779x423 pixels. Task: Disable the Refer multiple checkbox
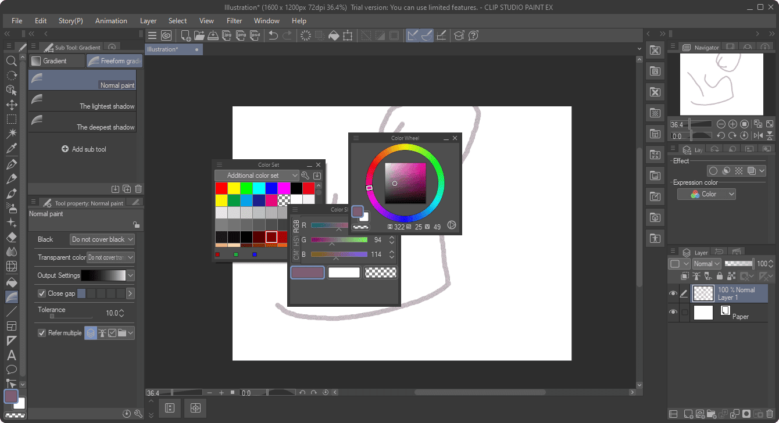tap(41, 332)
